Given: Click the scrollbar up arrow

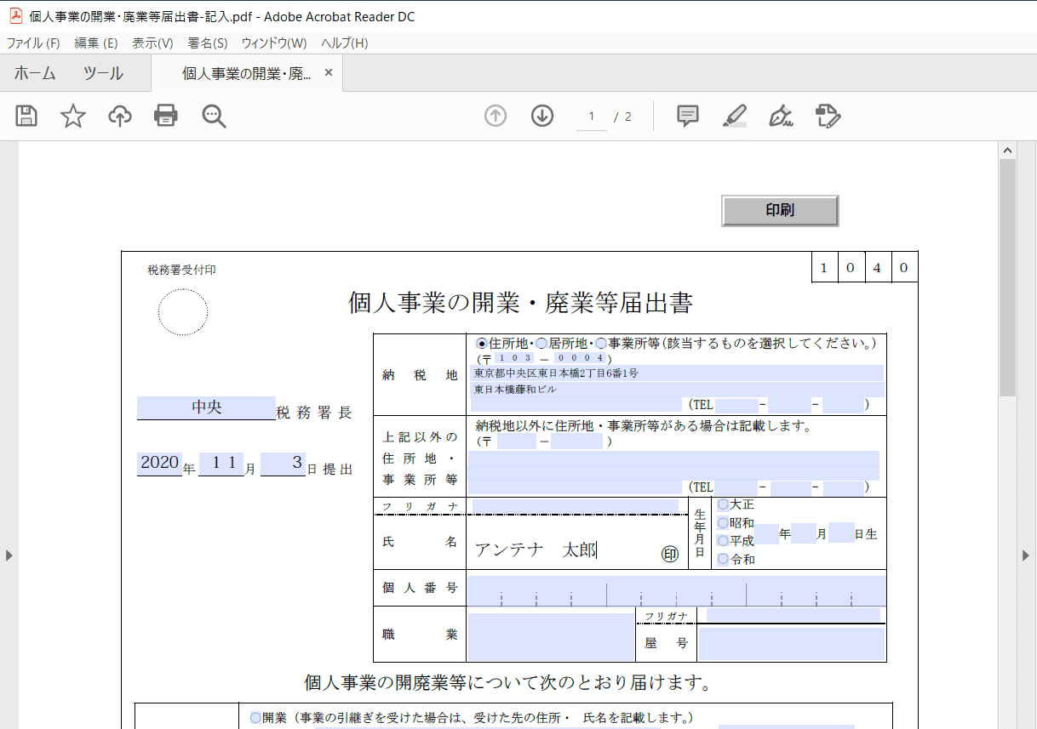Looking at the screenshot, I should (x=1007, y=151).
